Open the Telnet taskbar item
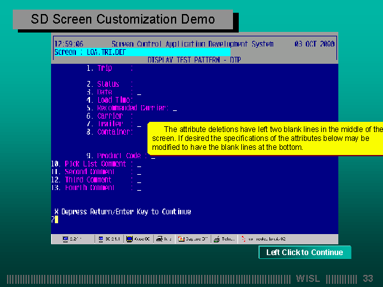This screenshot has width=383, height=287. click(225, 239)
